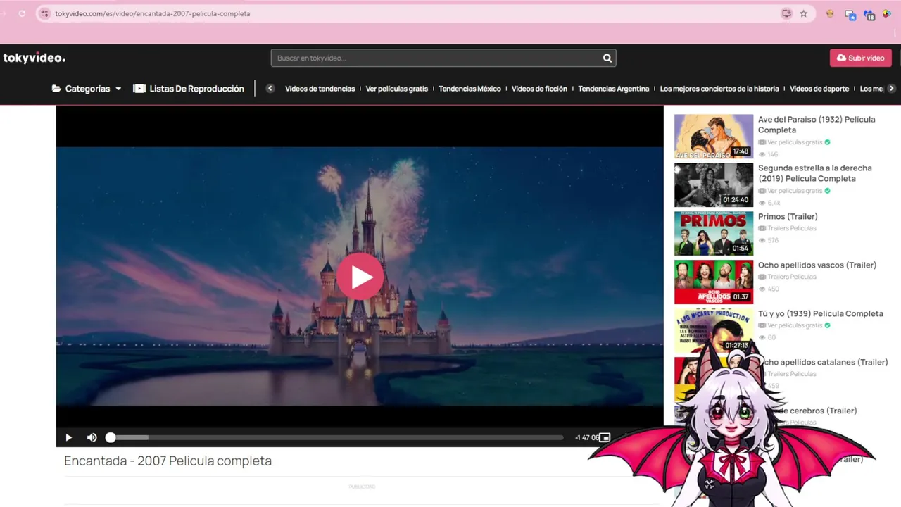Open Los mejores conciertos de la historia
Viewport: 901px width, 507px height.
tap(719, 89)
